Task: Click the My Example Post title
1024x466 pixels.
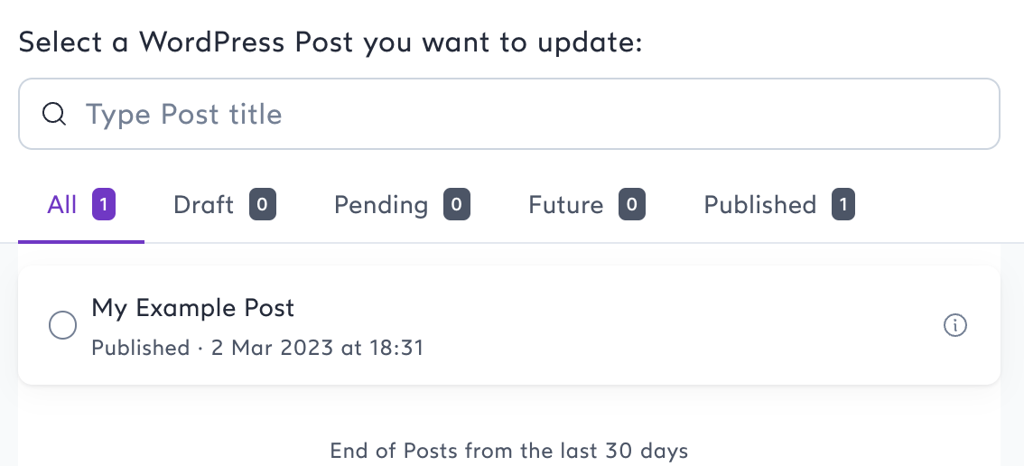Action: [x=193, y=308]
